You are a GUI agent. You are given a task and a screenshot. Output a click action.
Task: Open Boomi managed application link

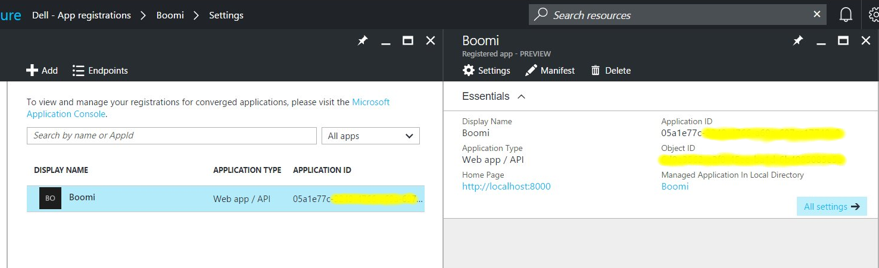point(675,186)
